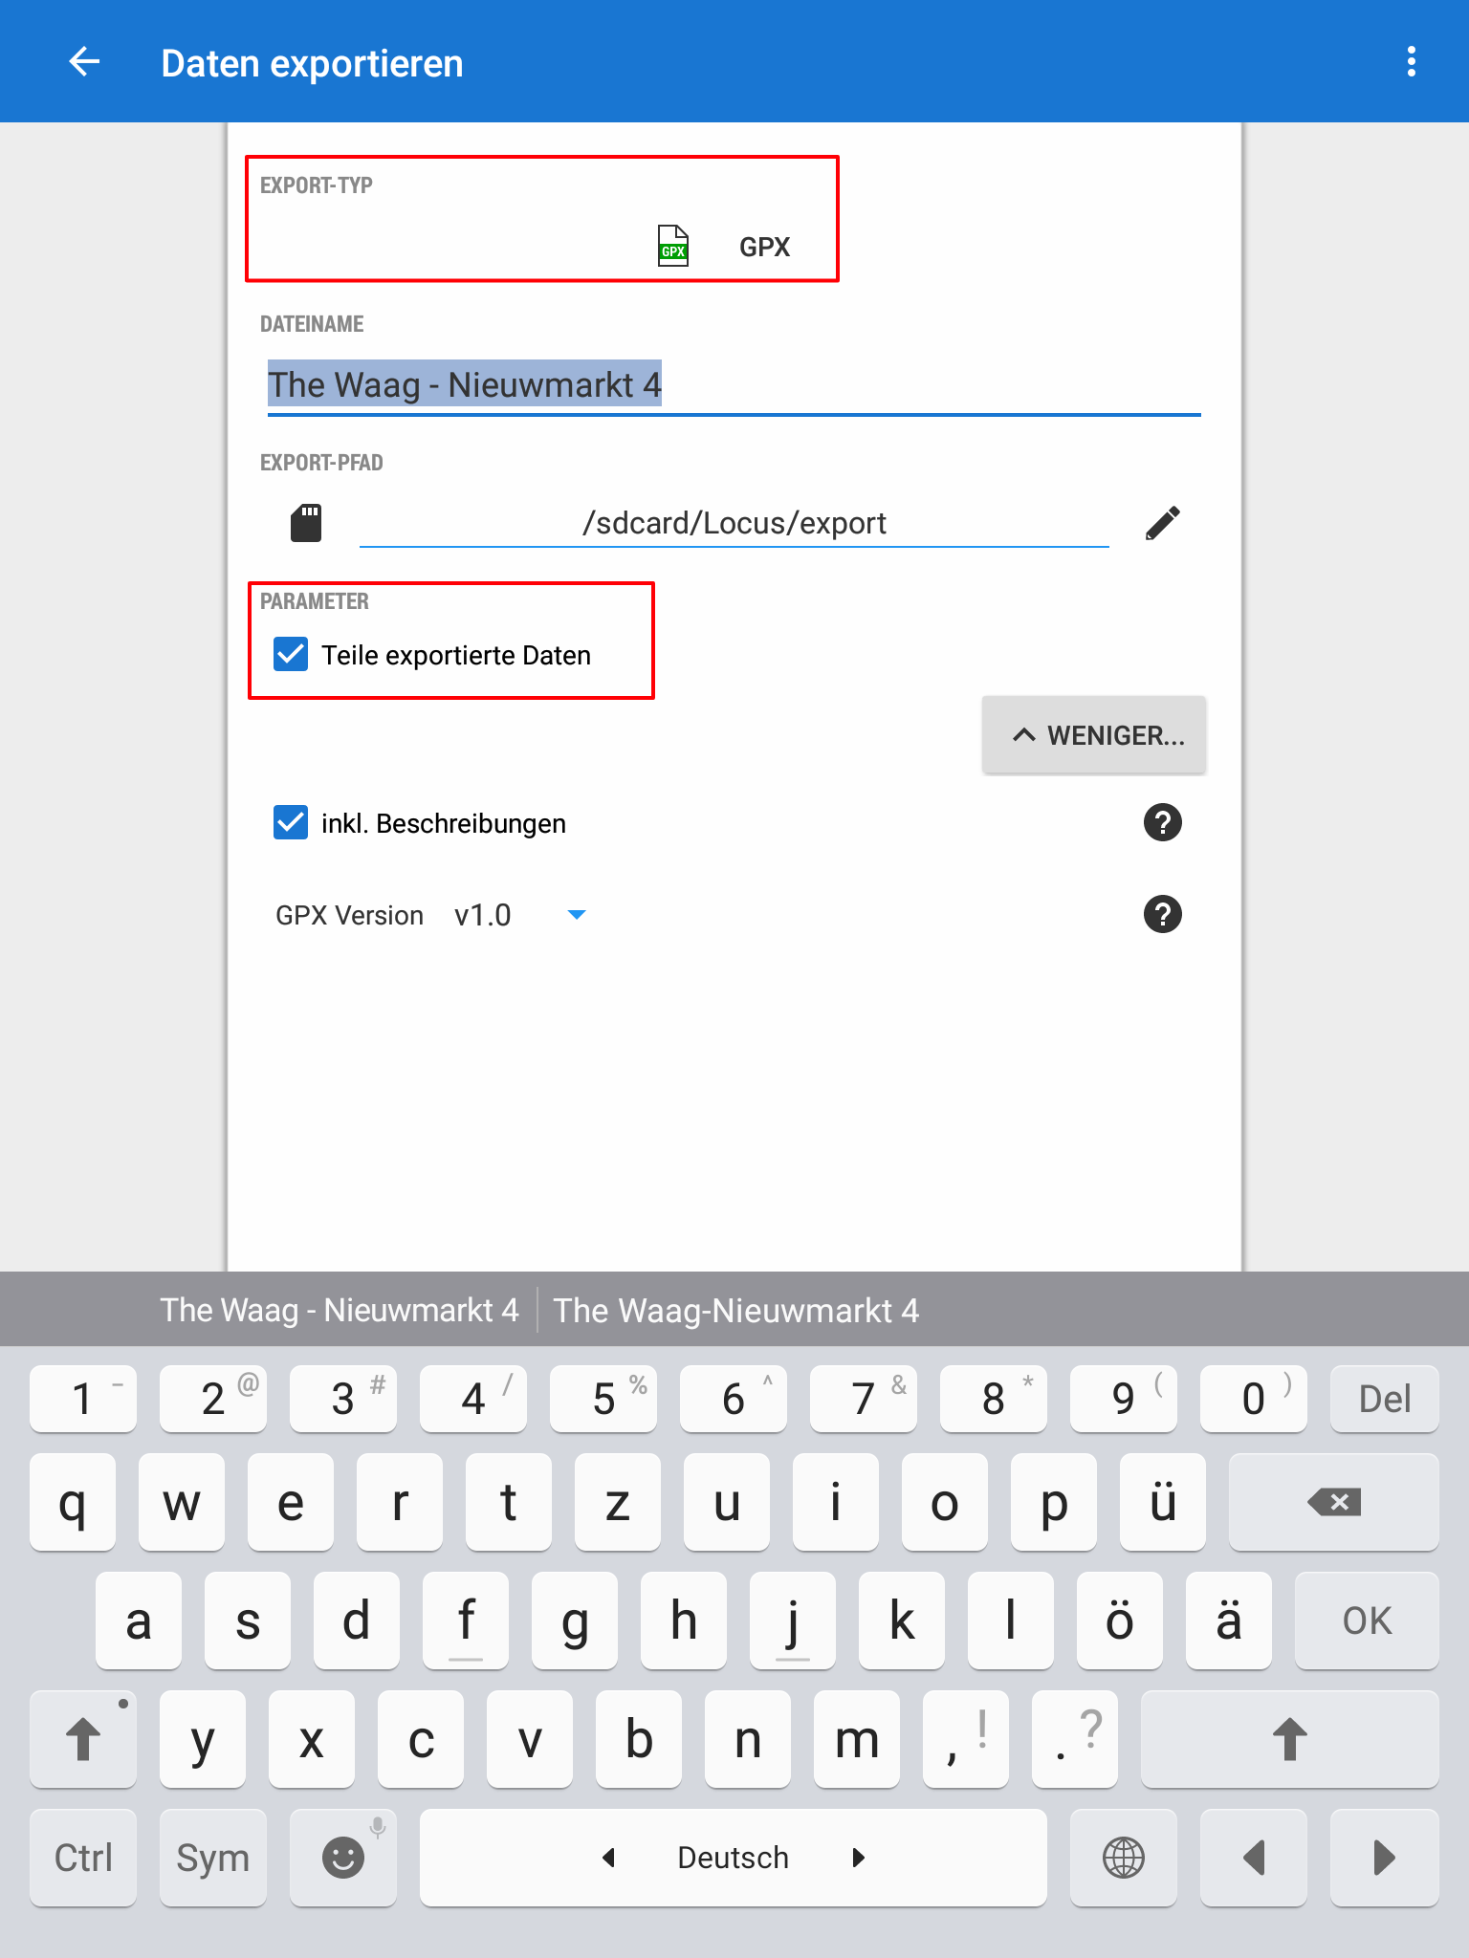
Task: Tap the Dateiname text field
Action: coord(733,385)
